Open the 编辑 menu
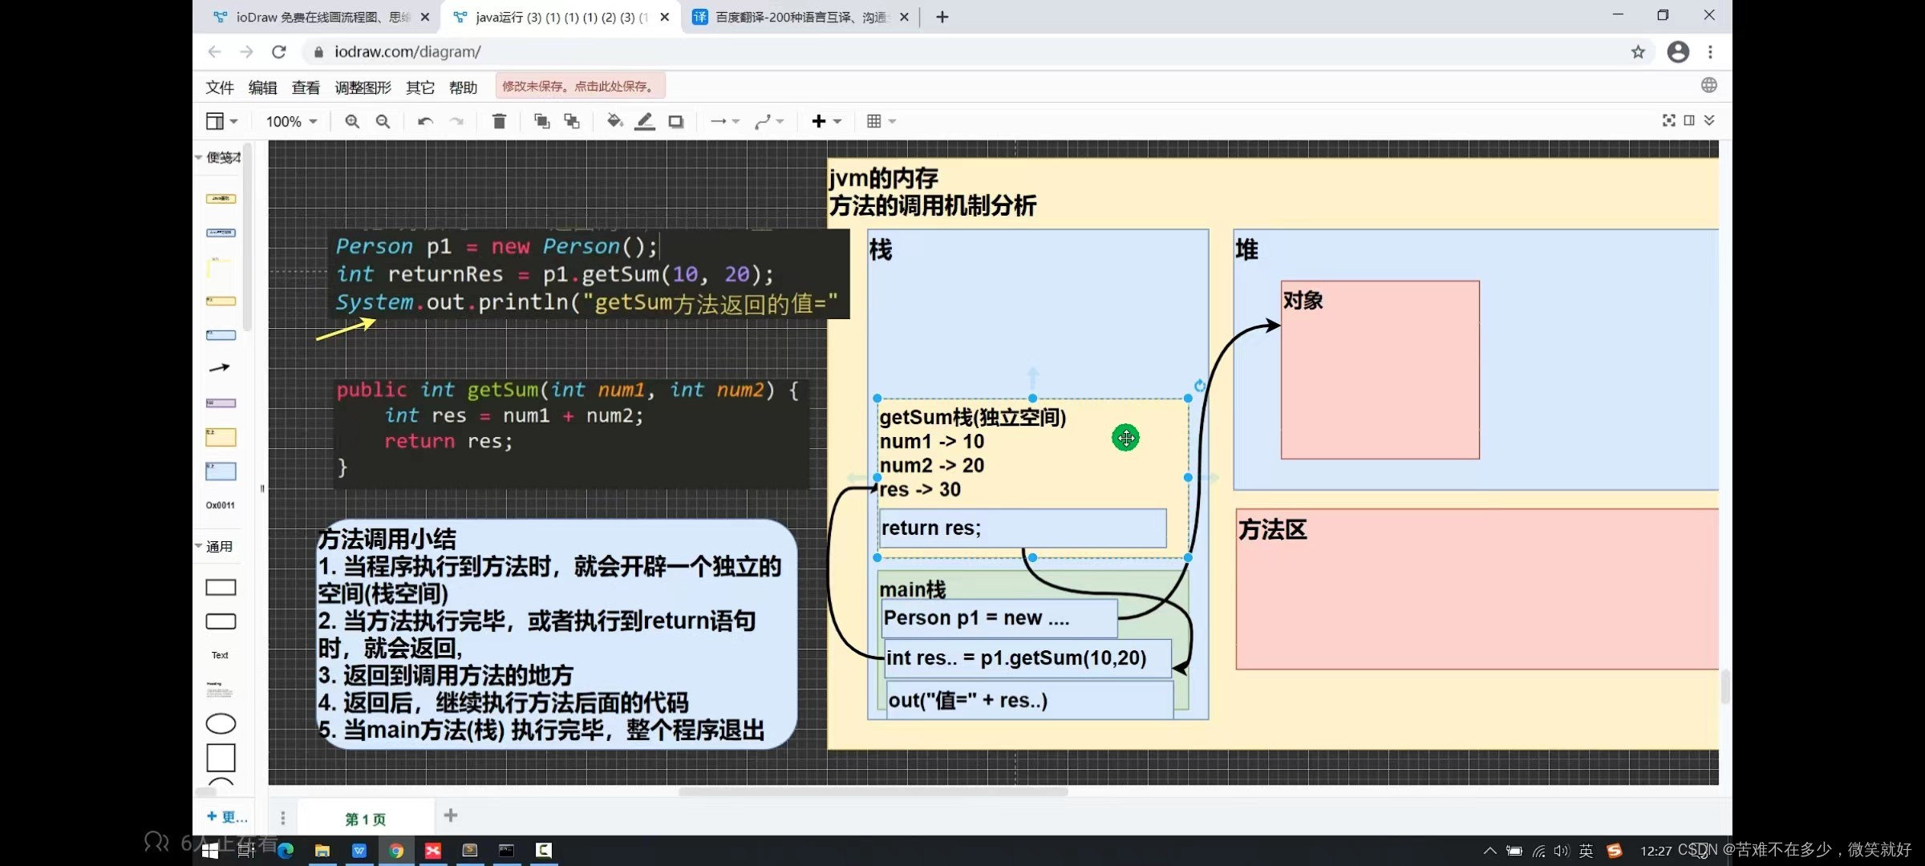Image resolution: width=1925 pixels, height=866 pixels. click(262, 87)
